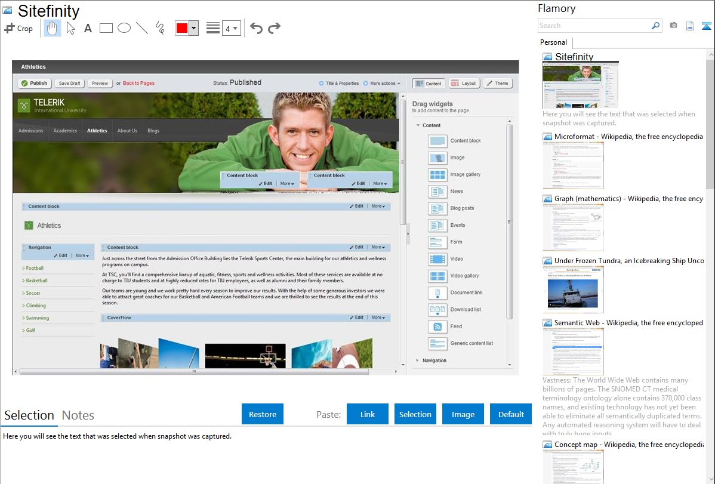Open the Concept map snapshot title

628,444
